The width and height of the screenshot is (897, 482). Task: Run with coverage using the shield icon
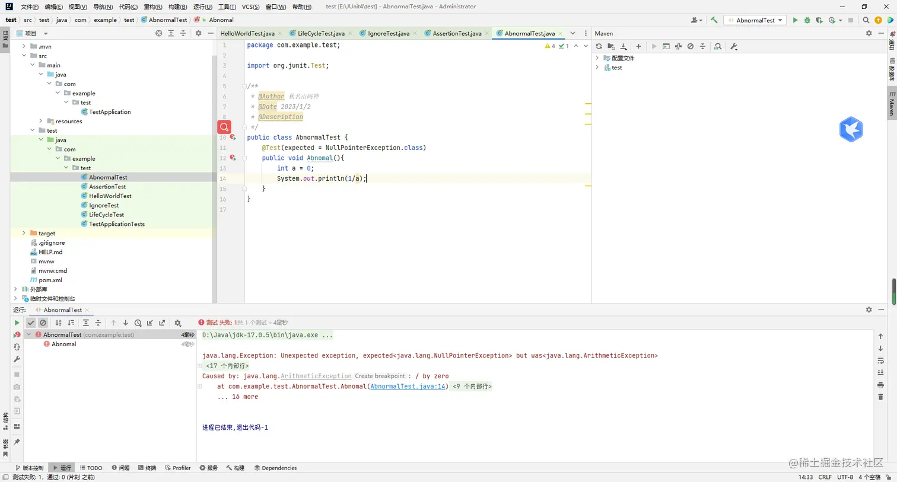(819, 20)
